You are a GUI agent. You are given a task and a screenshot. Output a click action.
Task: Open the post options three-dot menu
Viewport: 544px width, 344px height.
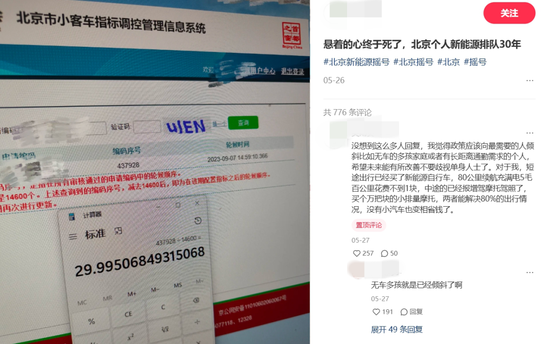tap(529, 80)
